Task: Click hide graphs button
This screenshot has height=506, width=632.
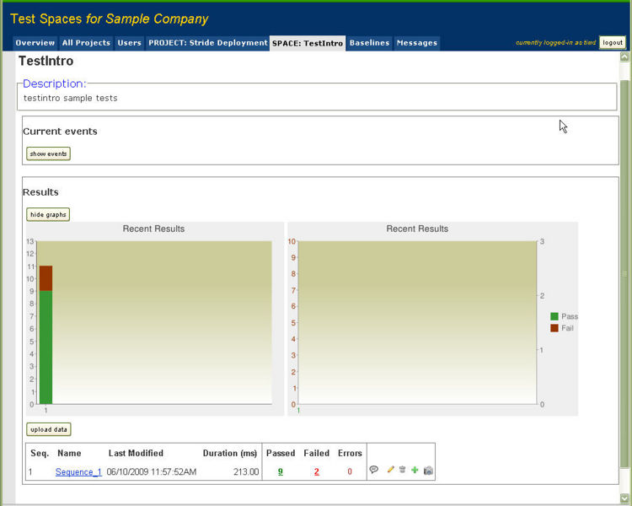Action: (48, 215)
